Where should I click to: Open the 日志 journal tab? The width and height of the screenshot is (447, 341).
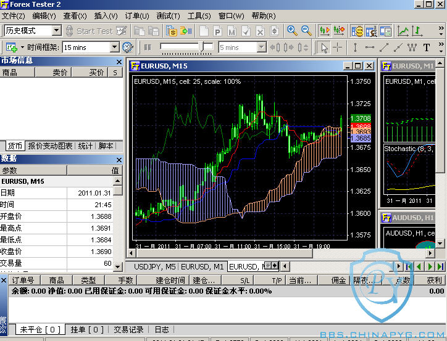(162, 330)
